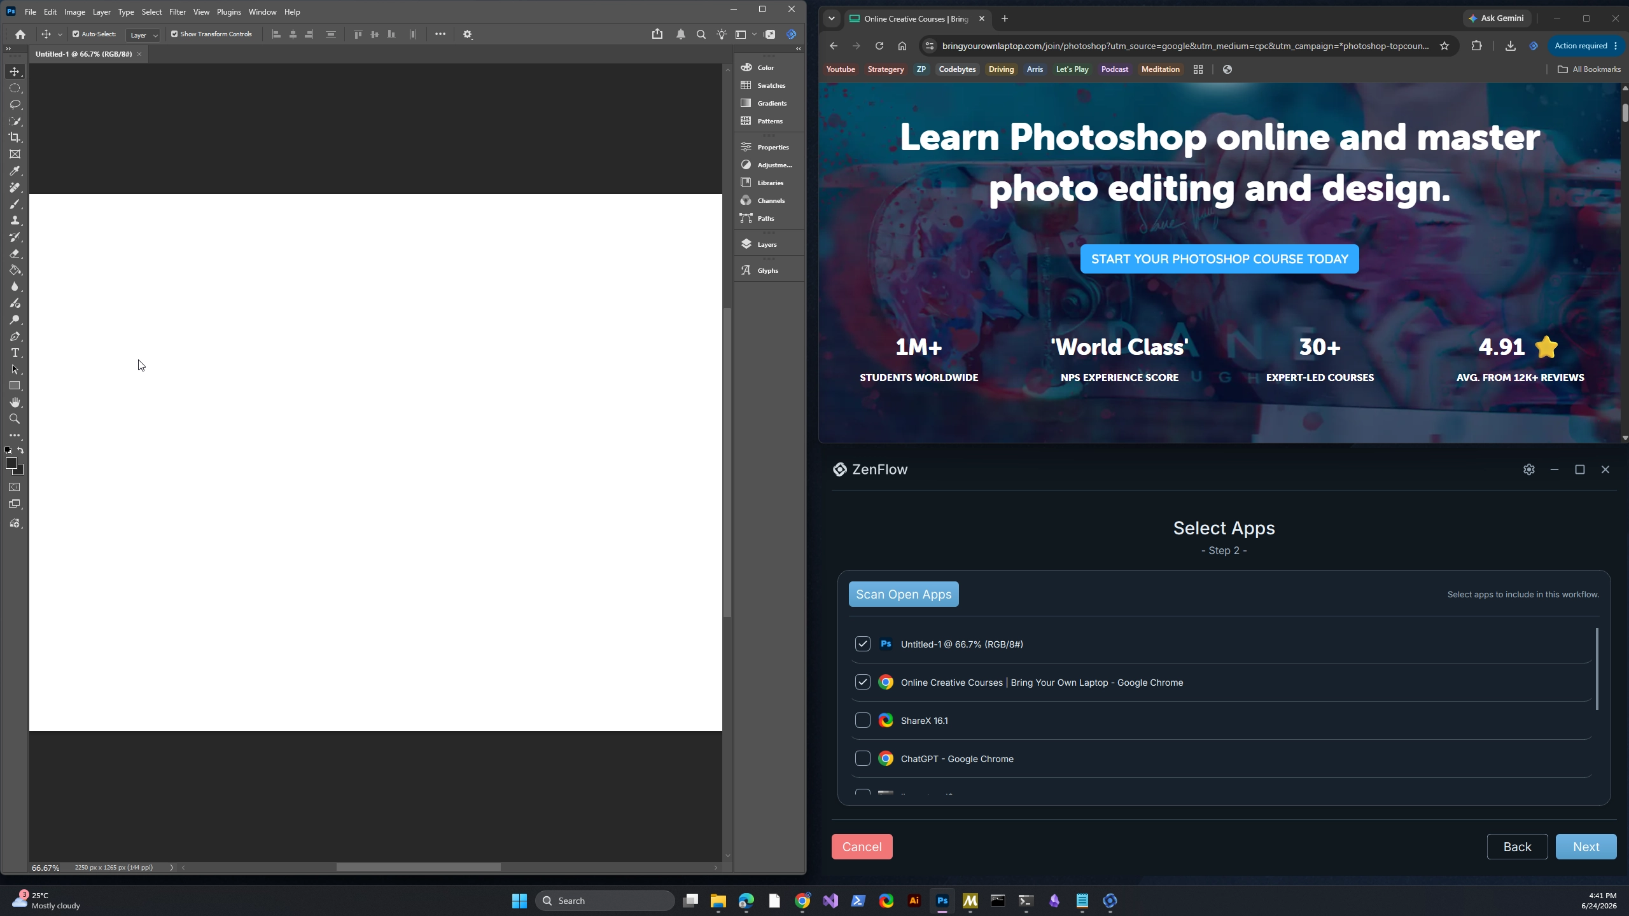The image size is (1629, 916).
Task: Open the Swatches panel
Action: click(x=763, y=85)
